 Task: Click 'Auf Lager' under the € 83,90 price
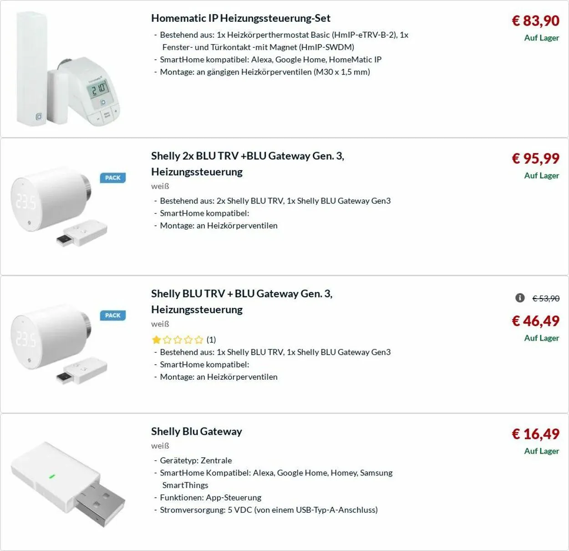click(x=541, y=38)
